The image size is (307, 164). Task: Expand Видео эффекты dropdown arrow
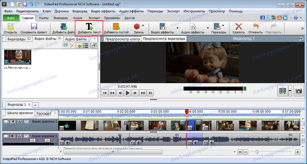coord(177,28)
